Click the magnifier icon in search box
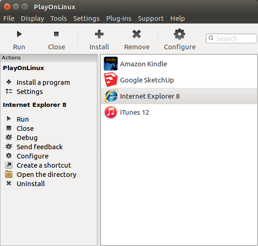The height and width of the screenshot is (246, 258). (211, 38)
